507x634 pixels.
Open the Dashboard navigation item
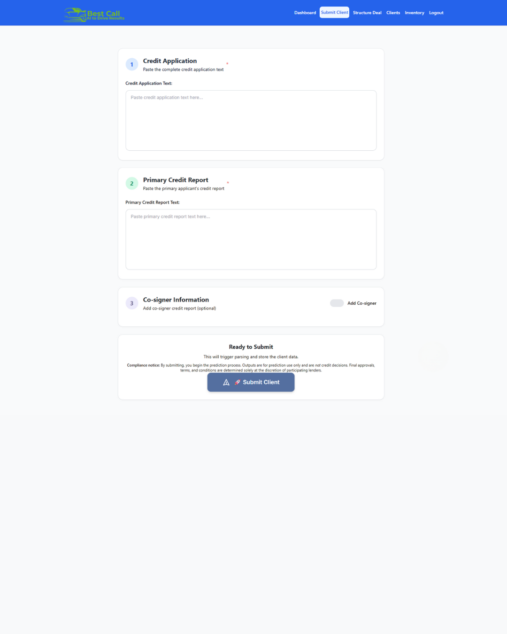coord(305,13)
